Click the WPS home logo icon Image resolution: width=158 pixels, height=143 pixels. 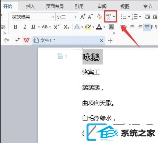click(27, 40)
